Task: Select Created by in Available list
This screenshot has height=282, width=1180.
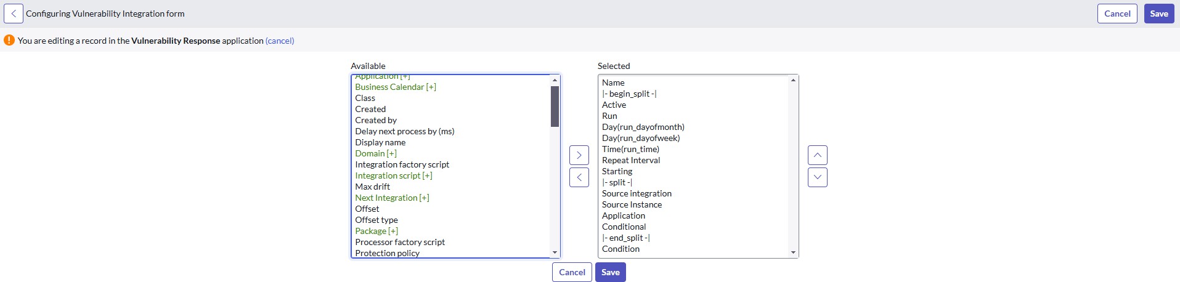Action: pyautogui.click(x=451, y=120)
